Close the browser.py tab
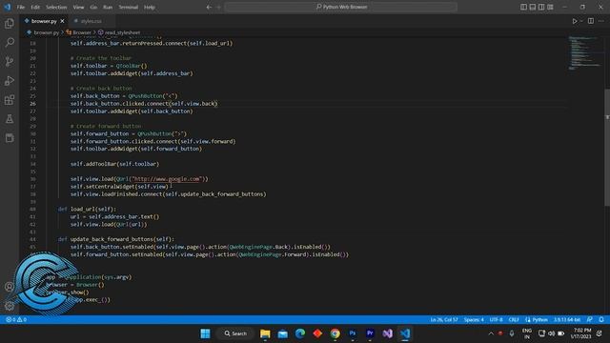 [62, 21]
